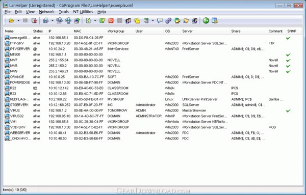Screen dimensions: 306x195
Task: Click the two-computers workgroup scan icon
Action: click(59, 20)
